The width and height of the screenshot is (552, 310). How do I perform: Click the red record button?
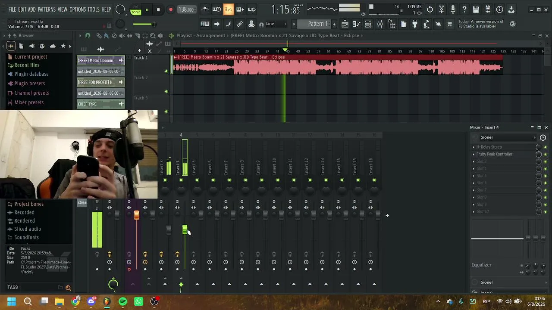(170, 9)
